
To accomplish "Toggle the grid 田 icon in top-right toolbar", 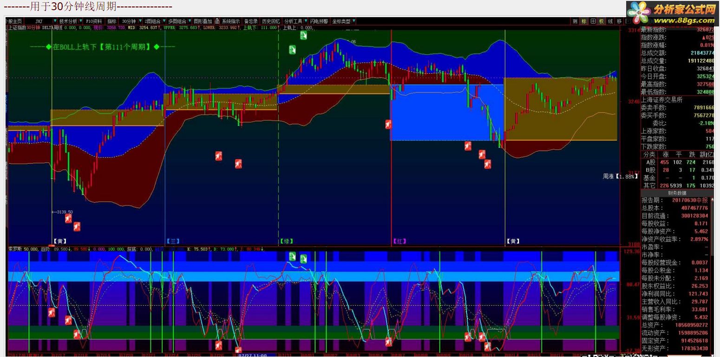I will pyautogui.click(x=593, y=21).
